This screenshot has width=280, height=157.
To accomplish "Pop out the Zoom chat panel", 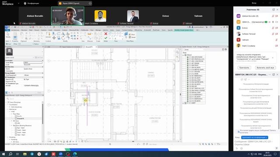I will [273, 75].
